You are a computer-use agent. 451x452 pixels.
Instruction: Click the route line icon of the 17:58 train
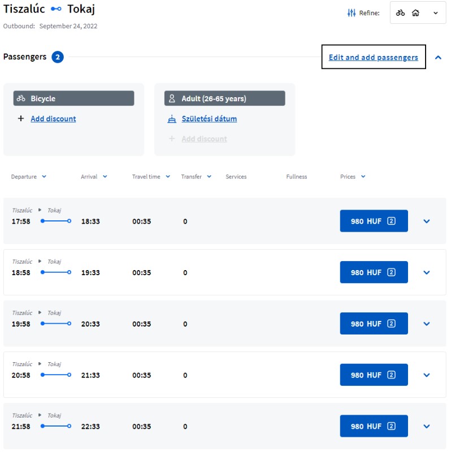click(x=55, y=221)
